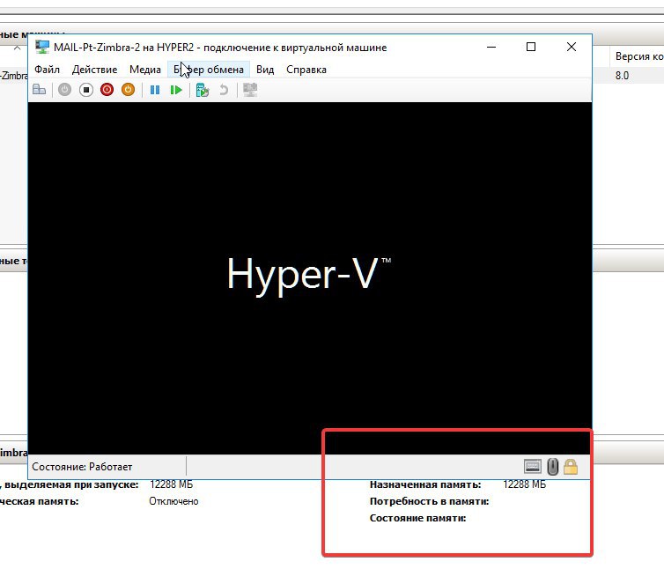This screenshot has height=569, width=664.
Task: Maximize the MAIL-Pt-Zimbra-2 connection window
Action: click(x=531, y=47)
